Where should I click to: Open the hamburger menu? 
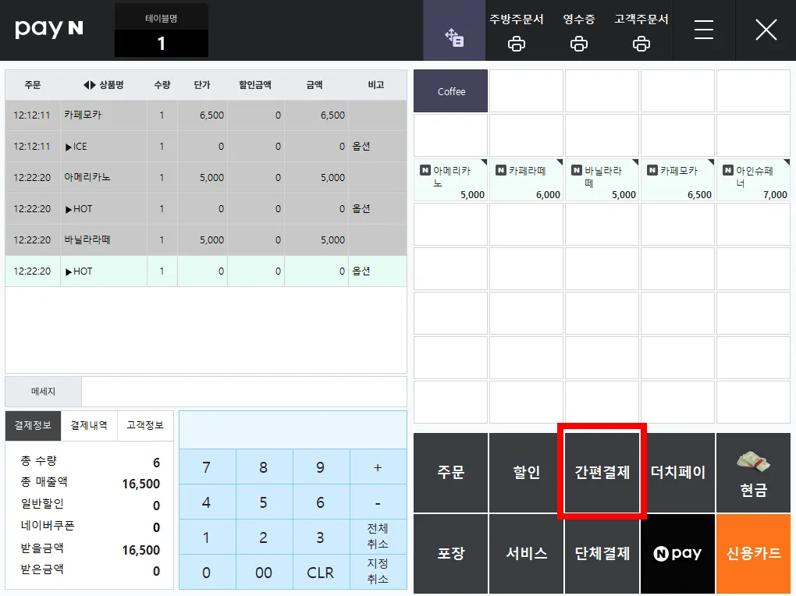pyautogui.click(x=704, y=30)
